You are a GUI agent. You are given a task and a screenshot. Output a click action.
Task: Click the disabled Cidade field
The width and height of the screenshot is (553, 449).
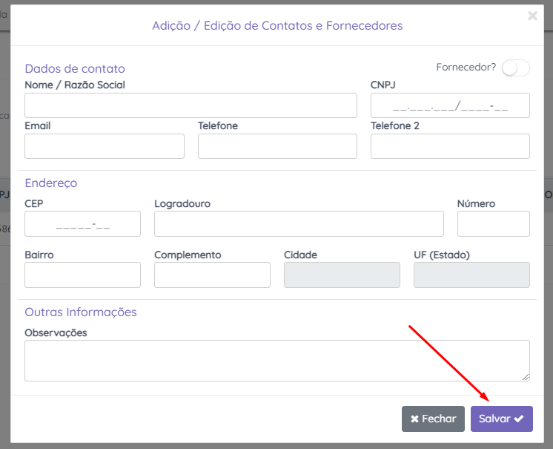point(342,275)
